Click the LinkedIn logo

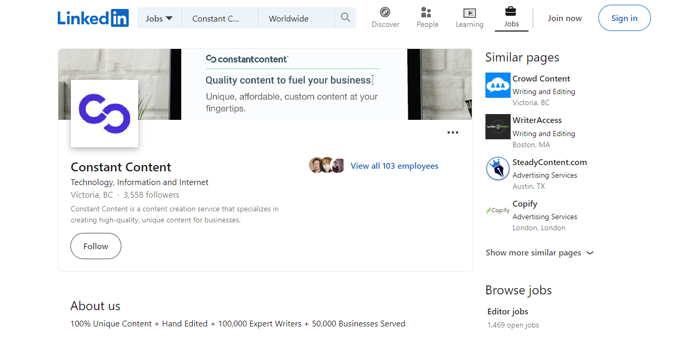[x=93, y=18]
